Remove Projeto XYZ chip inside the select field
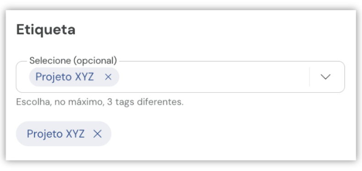The height and width of the screenshot is (171, 362). pos(108,77)
